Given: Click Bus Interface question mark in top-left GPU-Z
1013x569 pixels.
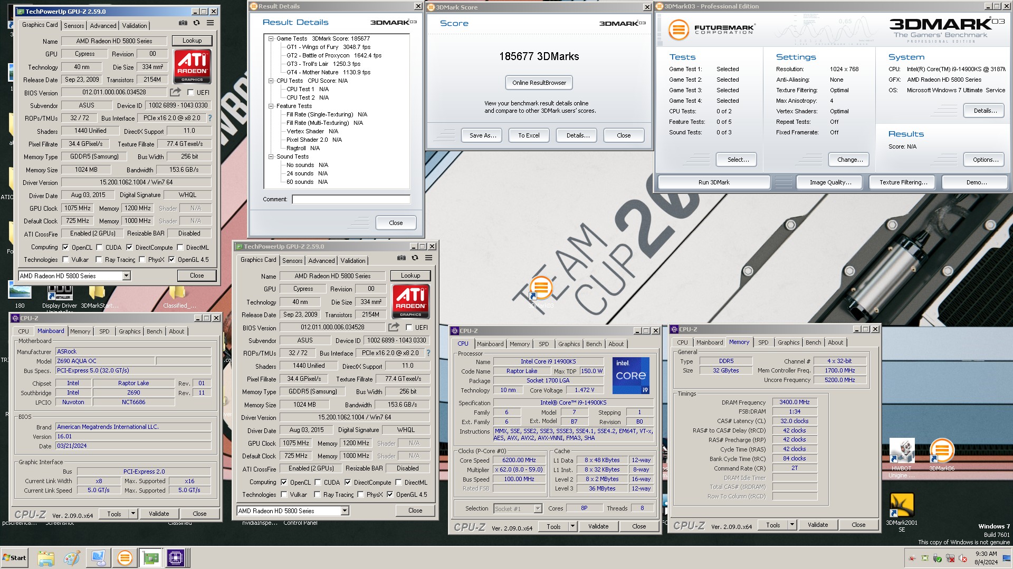Looking at the screenshot, I should click(210, 118).
